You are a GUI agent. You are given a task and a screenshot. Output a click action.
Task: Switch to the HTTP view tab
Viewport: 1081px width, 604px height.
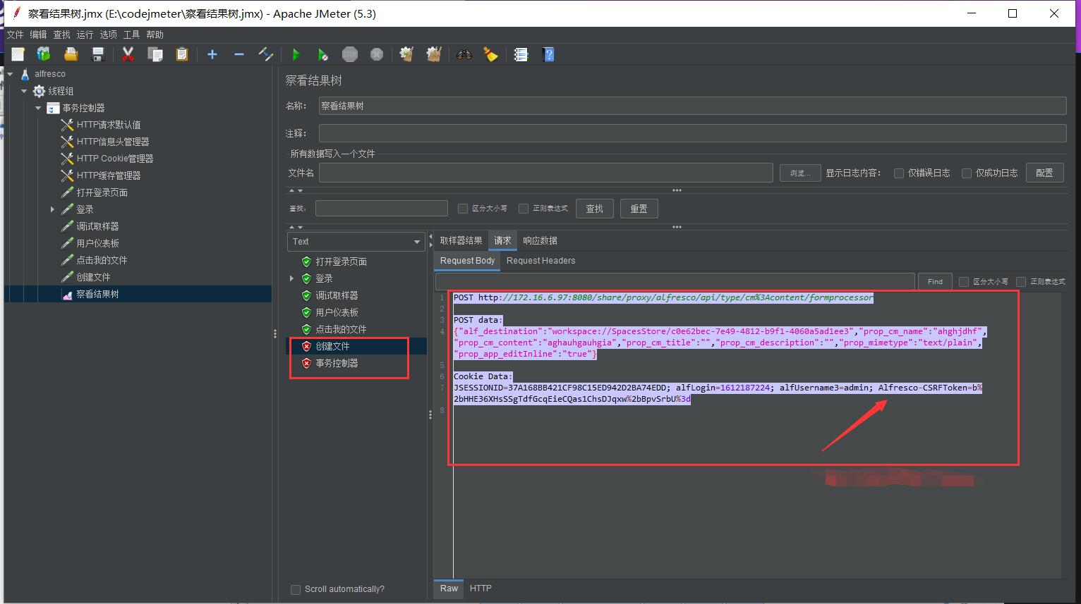[481, 588]
